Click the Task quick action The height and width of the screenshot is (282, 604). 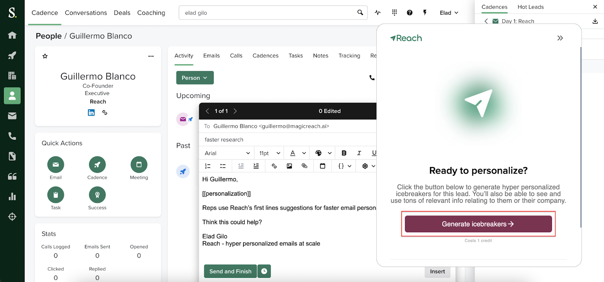tap(55, 195)
